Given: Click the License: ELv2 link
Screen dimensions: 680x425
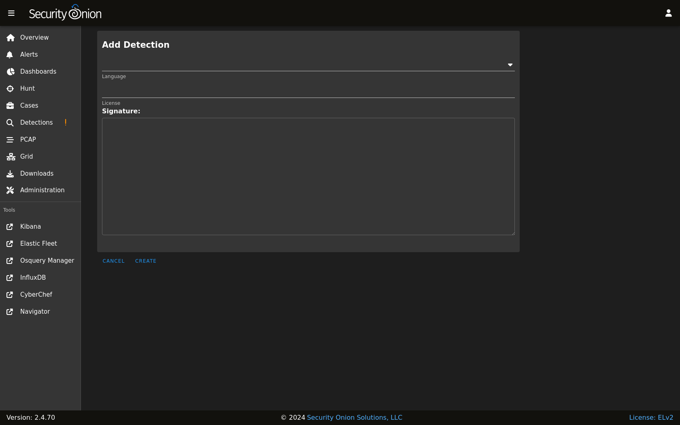Looking at the screenshot, I should coord(651,417).
